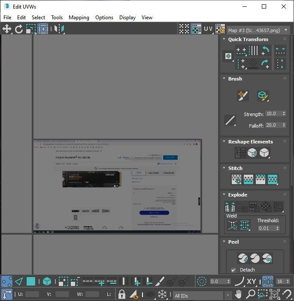The width and height of the screenshot is (294, 301).
Task: Click Quick Peel icon
Action: tap(243, 258)
